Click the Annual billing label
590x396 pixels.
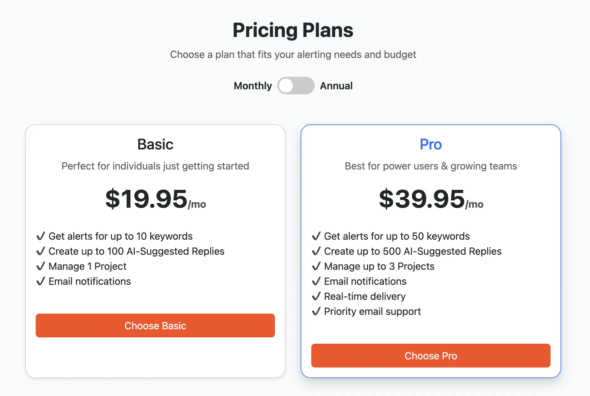pyautogui.click(x=336, y=86)
